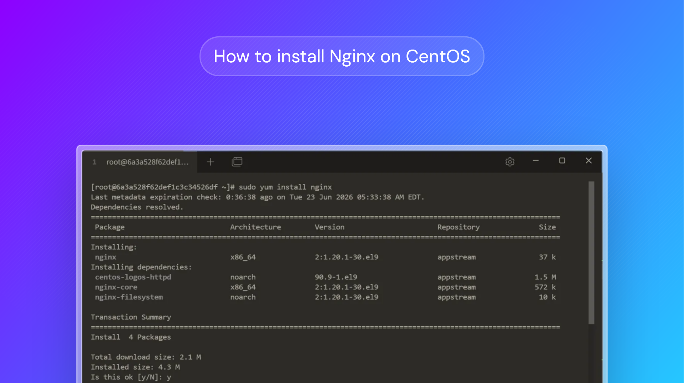Viewport: 684px width, 383px height.
Task: Click the '90.9-1.el9' version value
Action: [336, 277]
